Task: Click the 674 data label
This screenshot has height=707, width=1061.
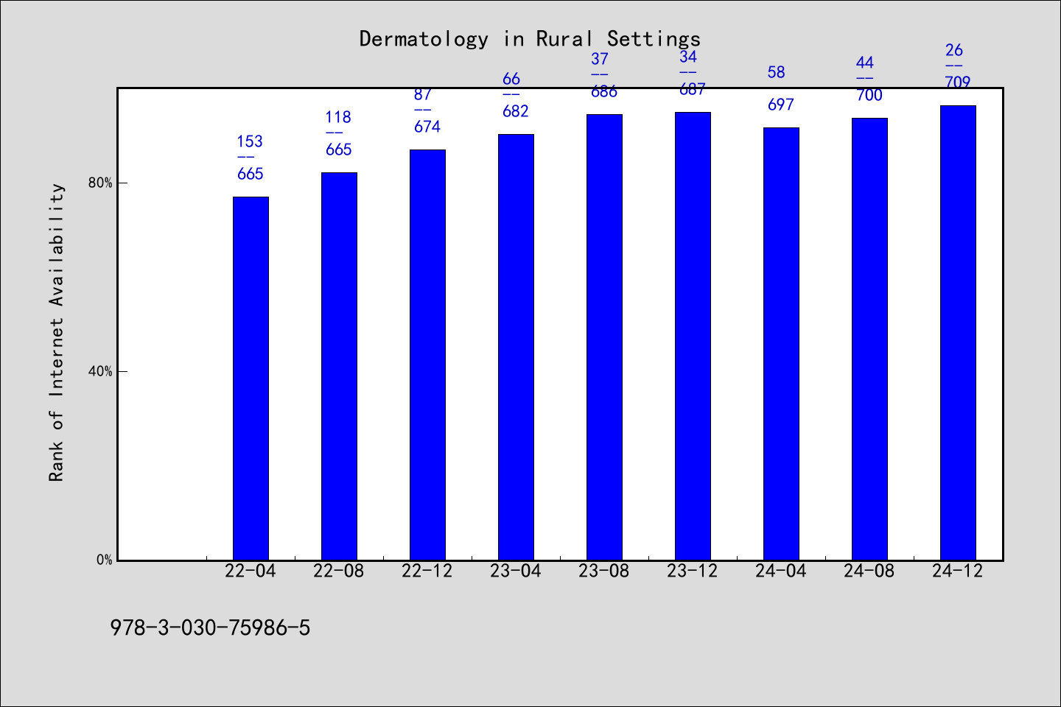Action: [427, 127]
